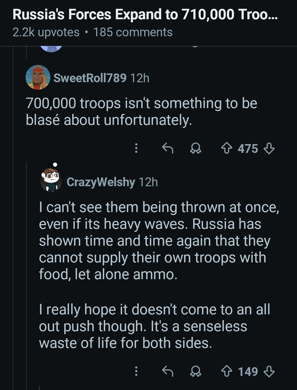
Task: Upvote CrazyWelshy's comment
Action: pos(227,372)
